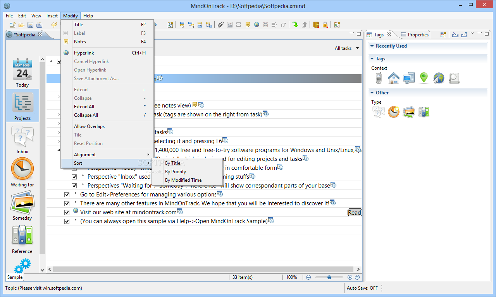
Task: Expand row ending 'tags are shown on the right from task'
Action: (59, 114)
